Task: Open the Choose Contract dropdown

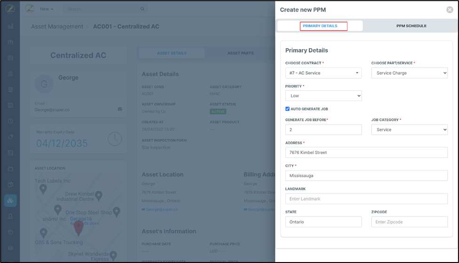Action: (324, 73)
